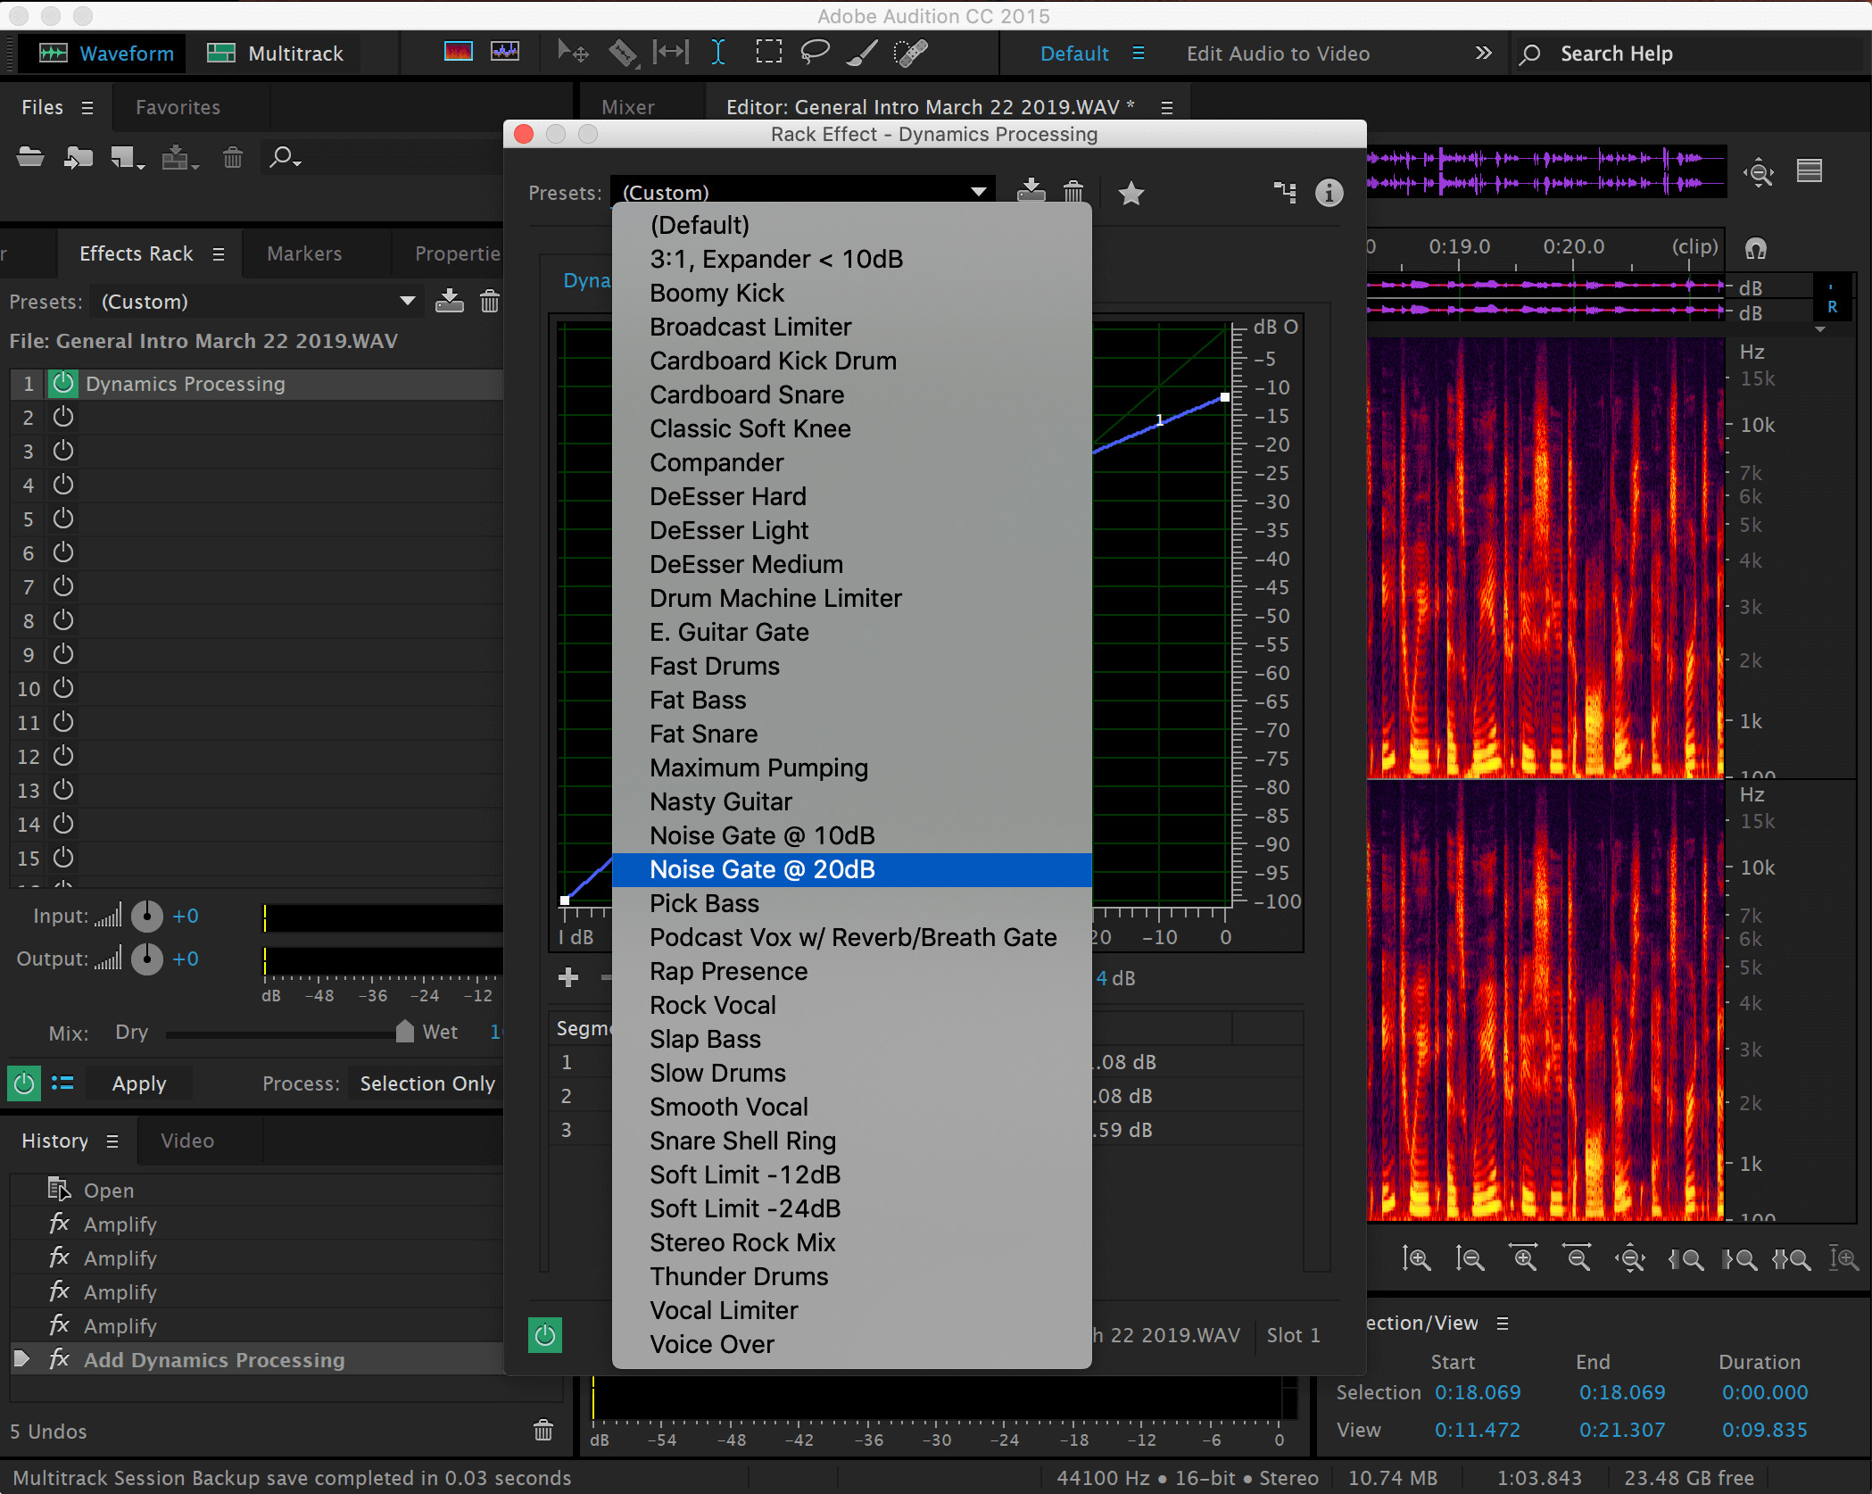Click the Apply button

[138, 1083]
